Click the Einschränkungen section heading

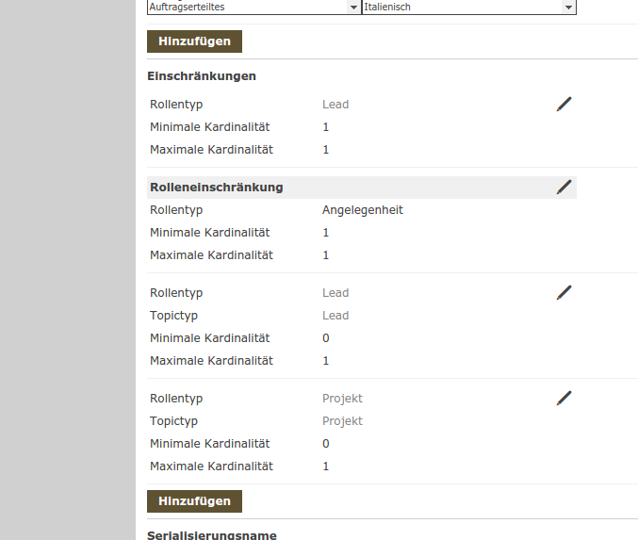coord(202,76)
